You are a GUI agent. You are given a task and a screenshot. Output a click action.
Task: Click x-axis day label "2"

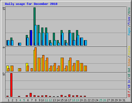click(x=12, y=100)
